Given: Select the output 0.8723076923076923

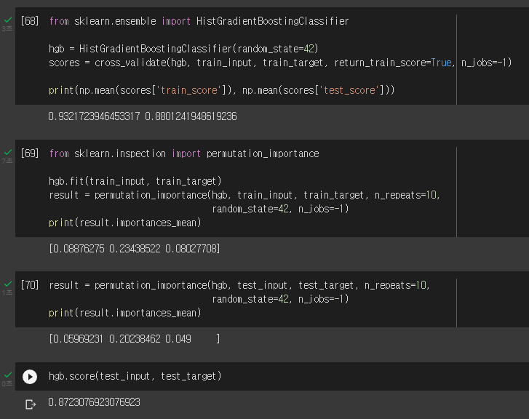Looking at the screenshot, I should coord(94,402).
